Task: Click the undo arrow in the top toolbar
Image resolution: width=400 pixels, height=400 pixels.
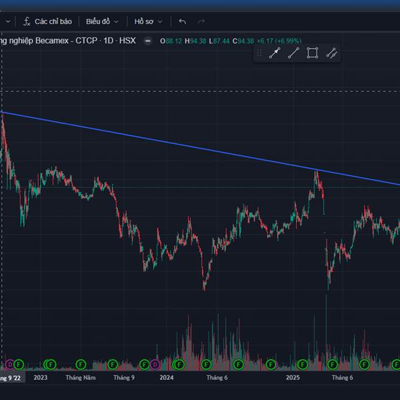Action: (x=183, y=21)
